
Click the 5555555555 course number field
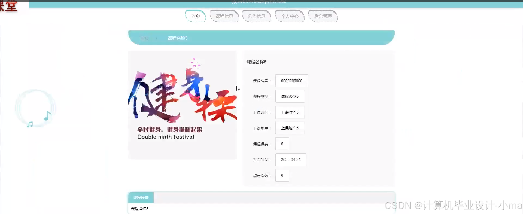[x=292, y=81]
